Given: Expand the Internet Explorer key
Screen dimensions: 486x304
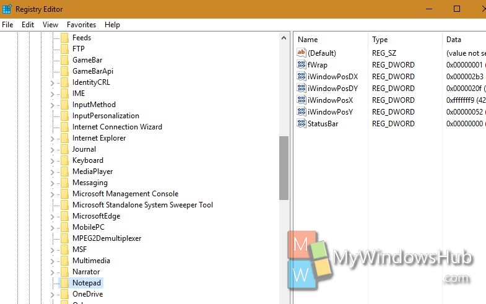Looking at the screenshot, I should pos(52,139).
